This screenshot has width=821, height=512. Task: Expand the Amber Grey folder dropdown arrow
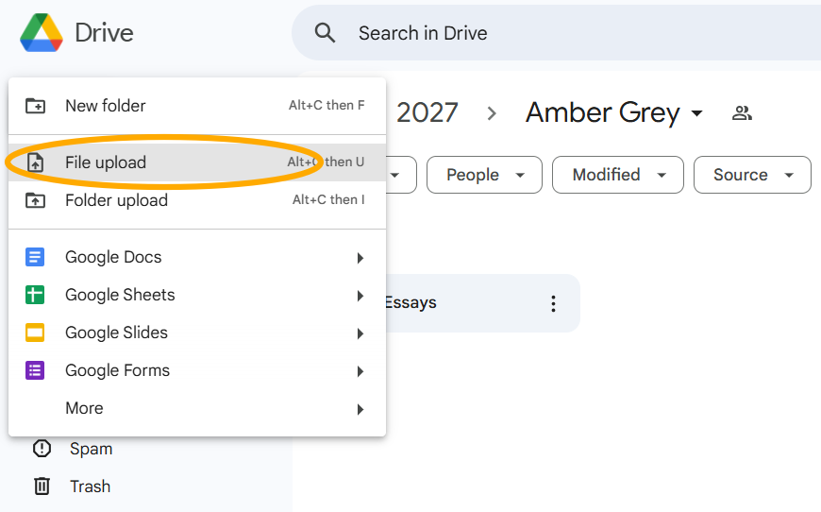pos(697,113)
